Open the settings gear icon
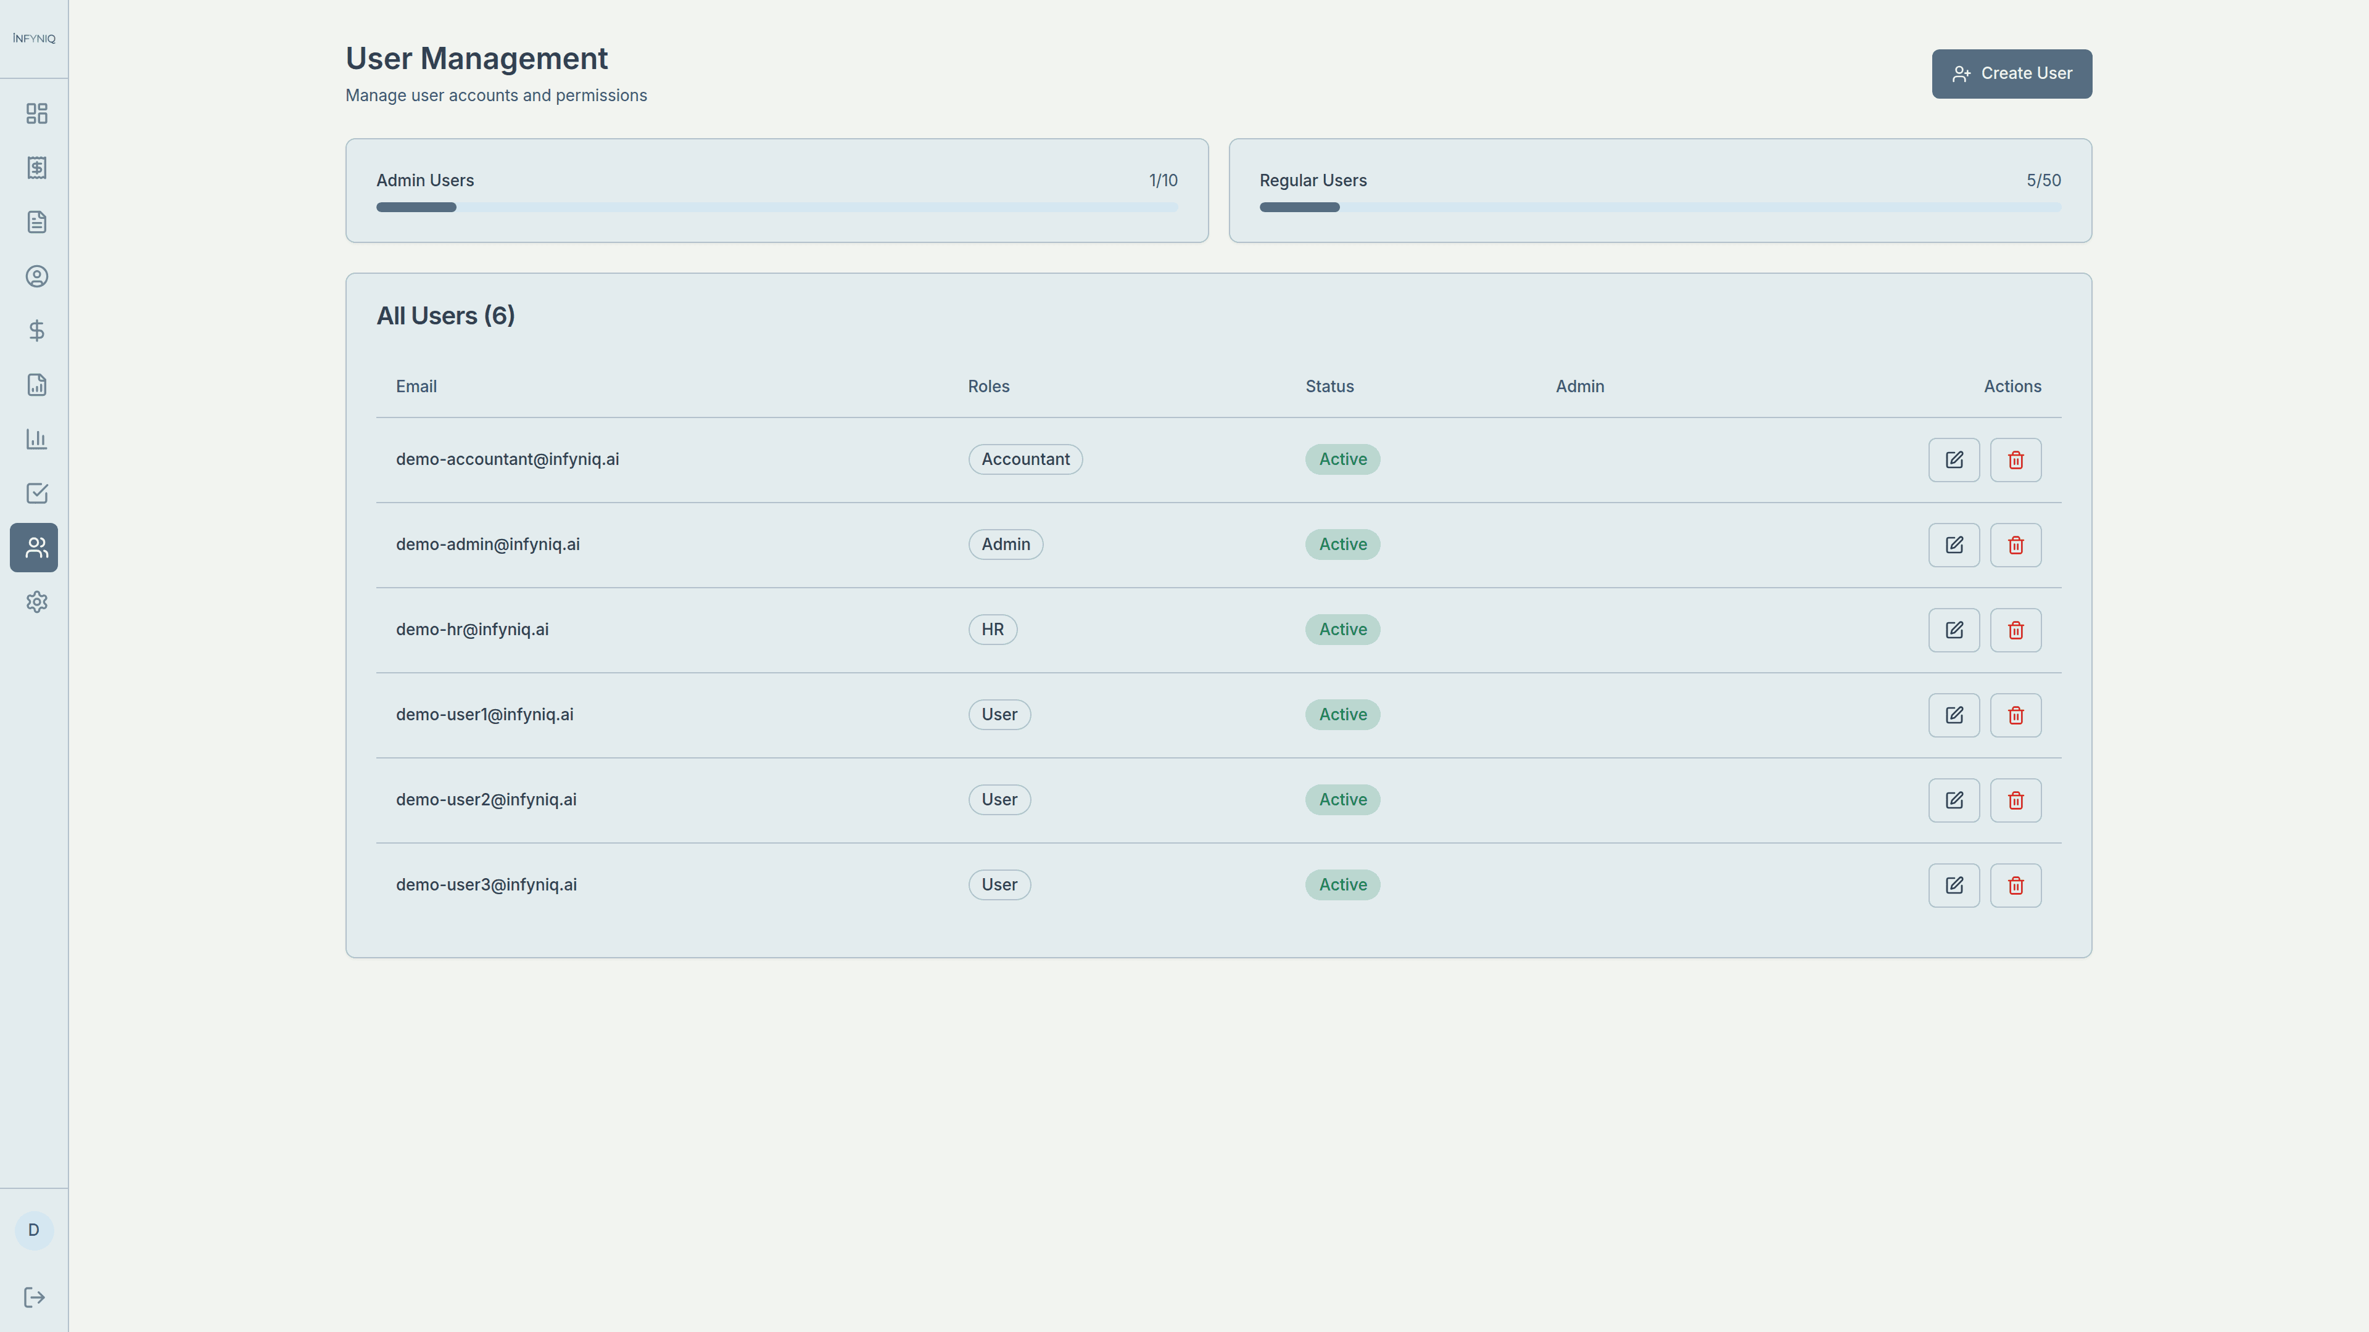This screenshot has width=2369, height=1332. (x=36, y=601)
